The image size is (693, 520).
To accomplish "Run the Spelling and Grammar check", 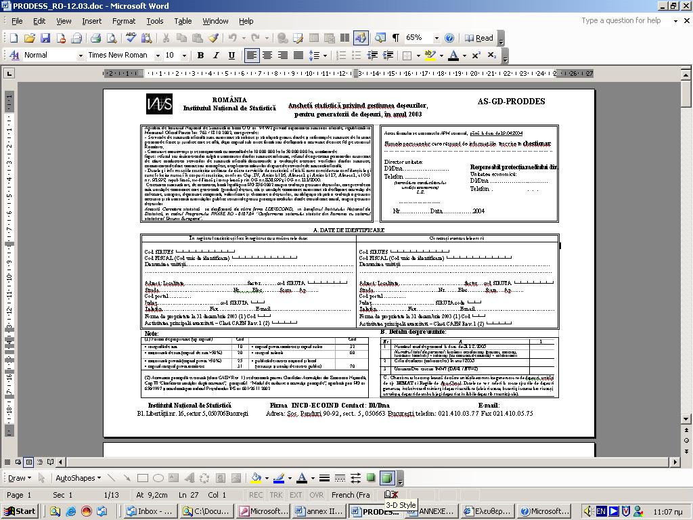I will click(131, 38).
